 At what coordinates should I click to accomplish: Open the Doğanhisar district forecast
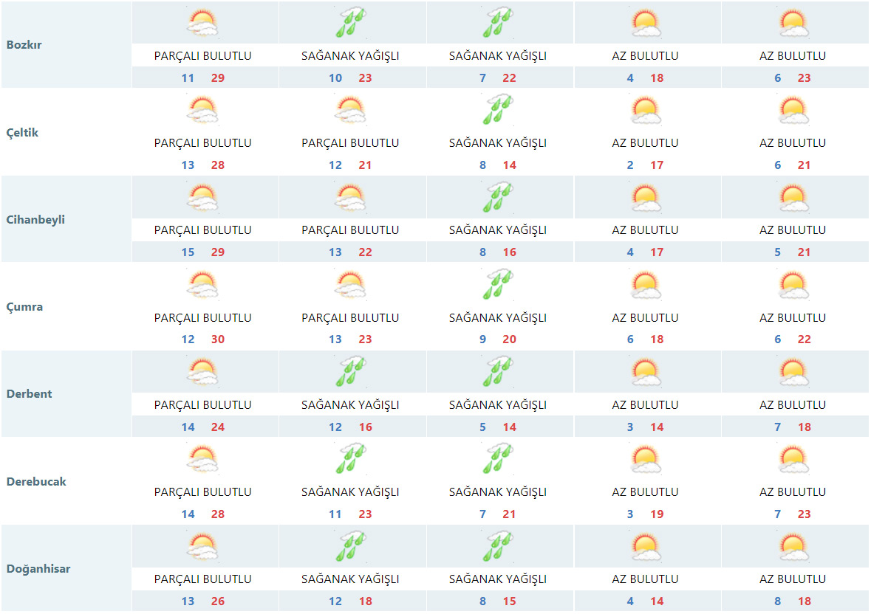[38, 569]
